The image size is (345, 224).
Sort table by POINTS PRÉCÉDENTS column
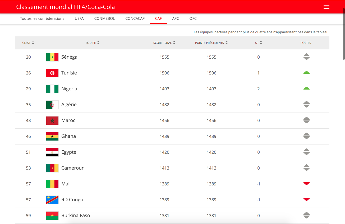(211, 43)
